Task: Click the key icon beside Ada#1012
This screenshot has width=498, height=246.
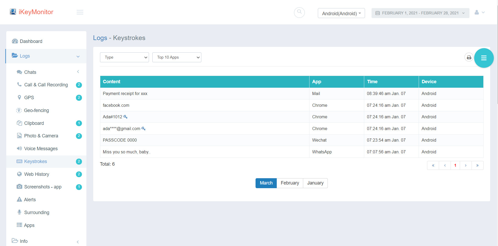Action: (x=125, y=117)
